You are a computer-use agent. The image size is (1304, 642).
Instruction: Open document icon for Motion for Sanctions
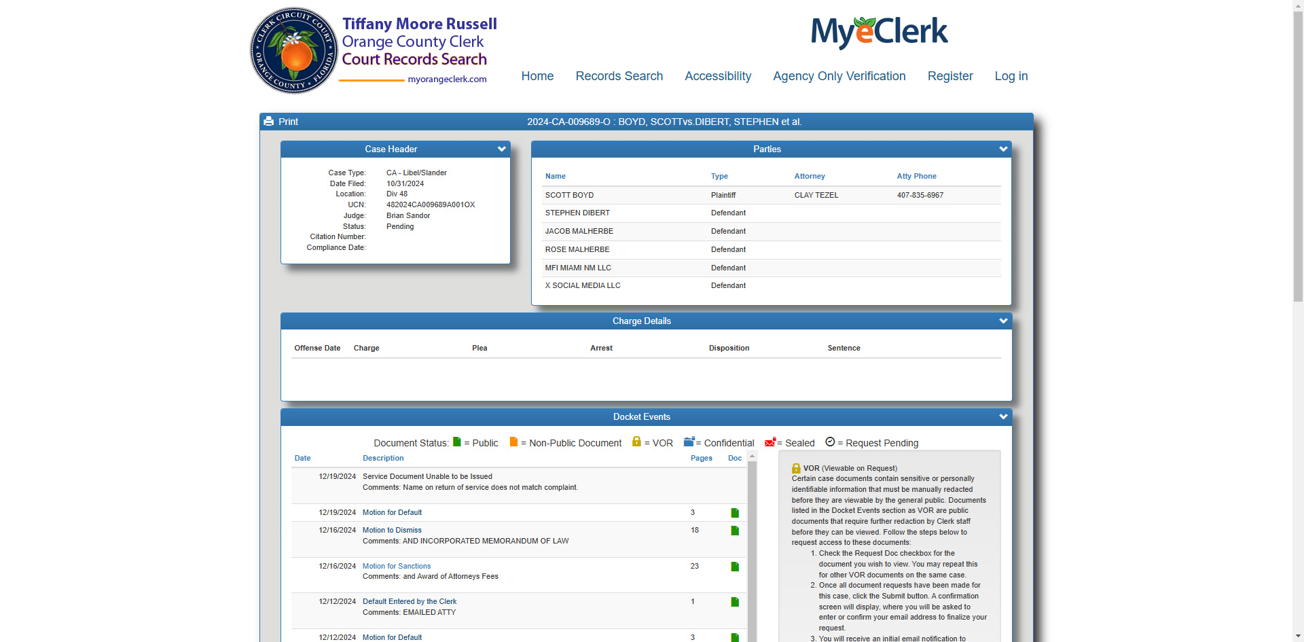click(735, 567)
